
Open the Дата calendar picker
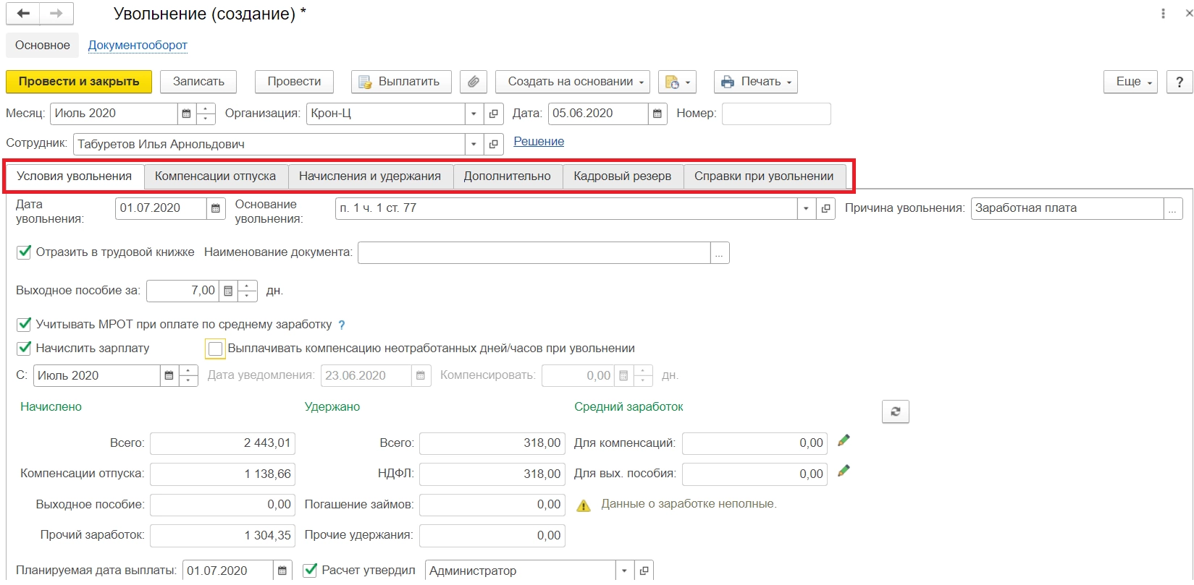pyautogui.click(x=657, y=114)
